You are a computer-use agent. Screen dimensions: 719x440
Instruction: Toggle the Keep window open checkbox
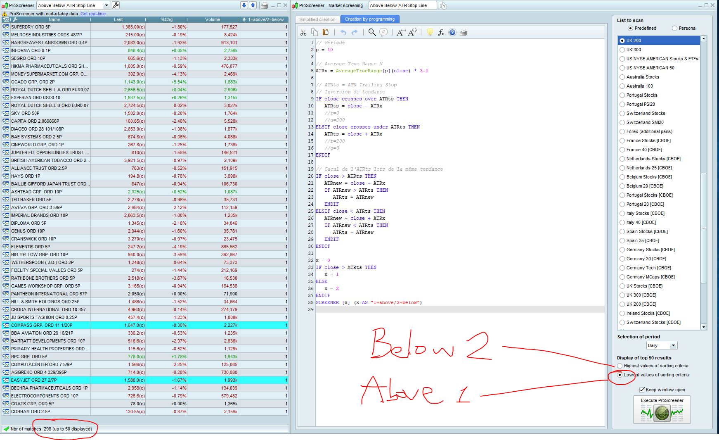(x=642, y=390)
